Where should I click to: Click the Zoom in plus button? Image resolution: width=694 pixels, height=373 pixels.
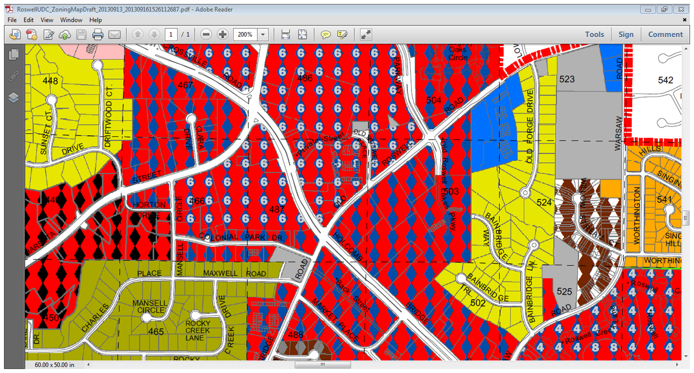[x=222, y=35]
